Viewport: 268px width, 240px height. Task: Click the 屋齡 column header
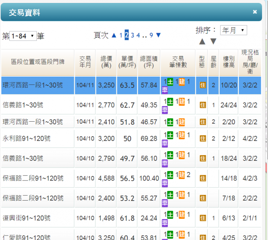point(214,63)
